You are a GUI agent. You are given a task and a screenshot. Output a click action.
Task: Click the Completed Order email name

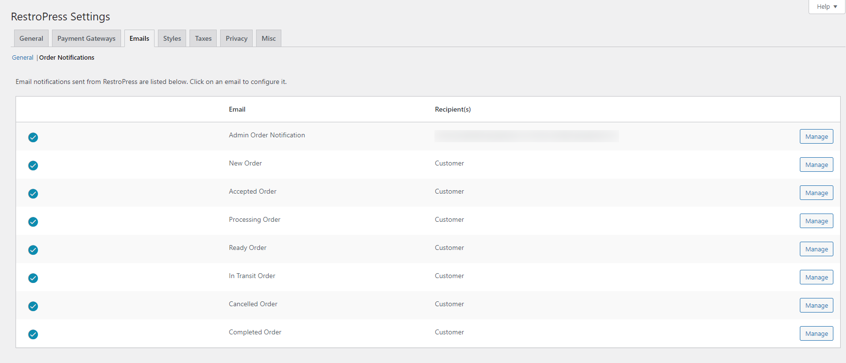(x=255, y=332)
